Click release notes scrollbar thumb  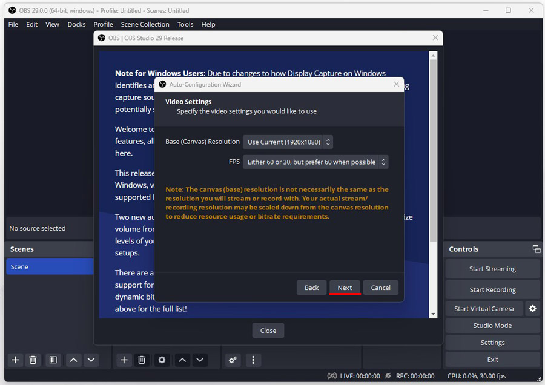click(433, 151)
